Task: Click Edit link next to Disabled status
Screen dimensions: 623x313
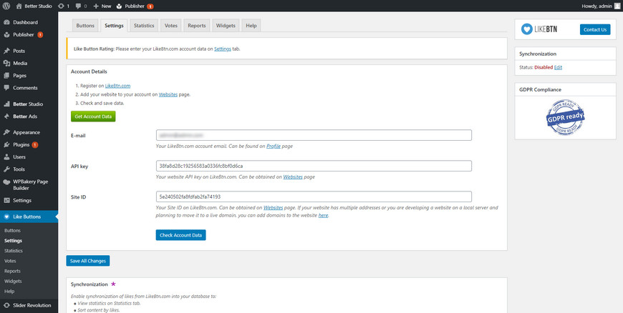Action: point(559,67)
